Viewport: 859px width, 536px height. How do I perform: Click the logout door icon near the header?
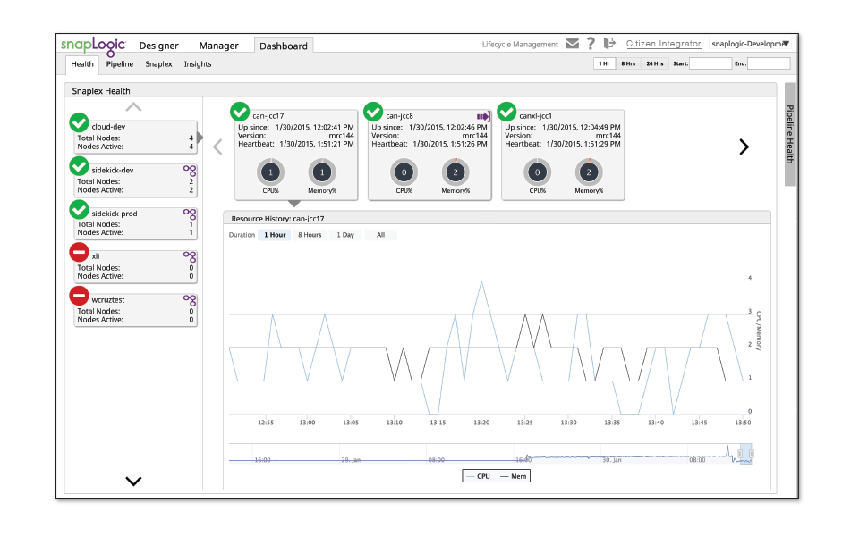[x=609, y=42]
